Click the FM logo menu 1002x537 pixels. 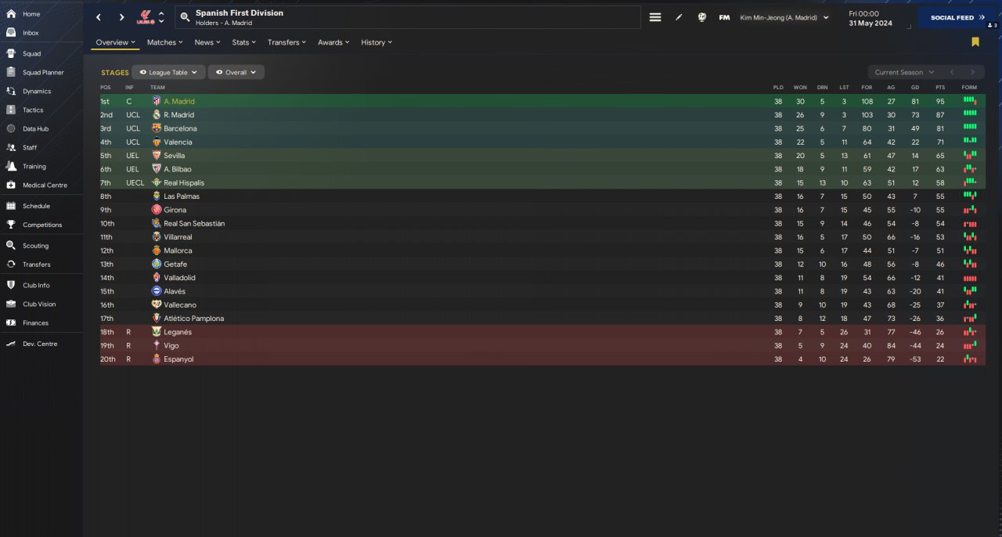pyautogui.click(x=725, y=17)
